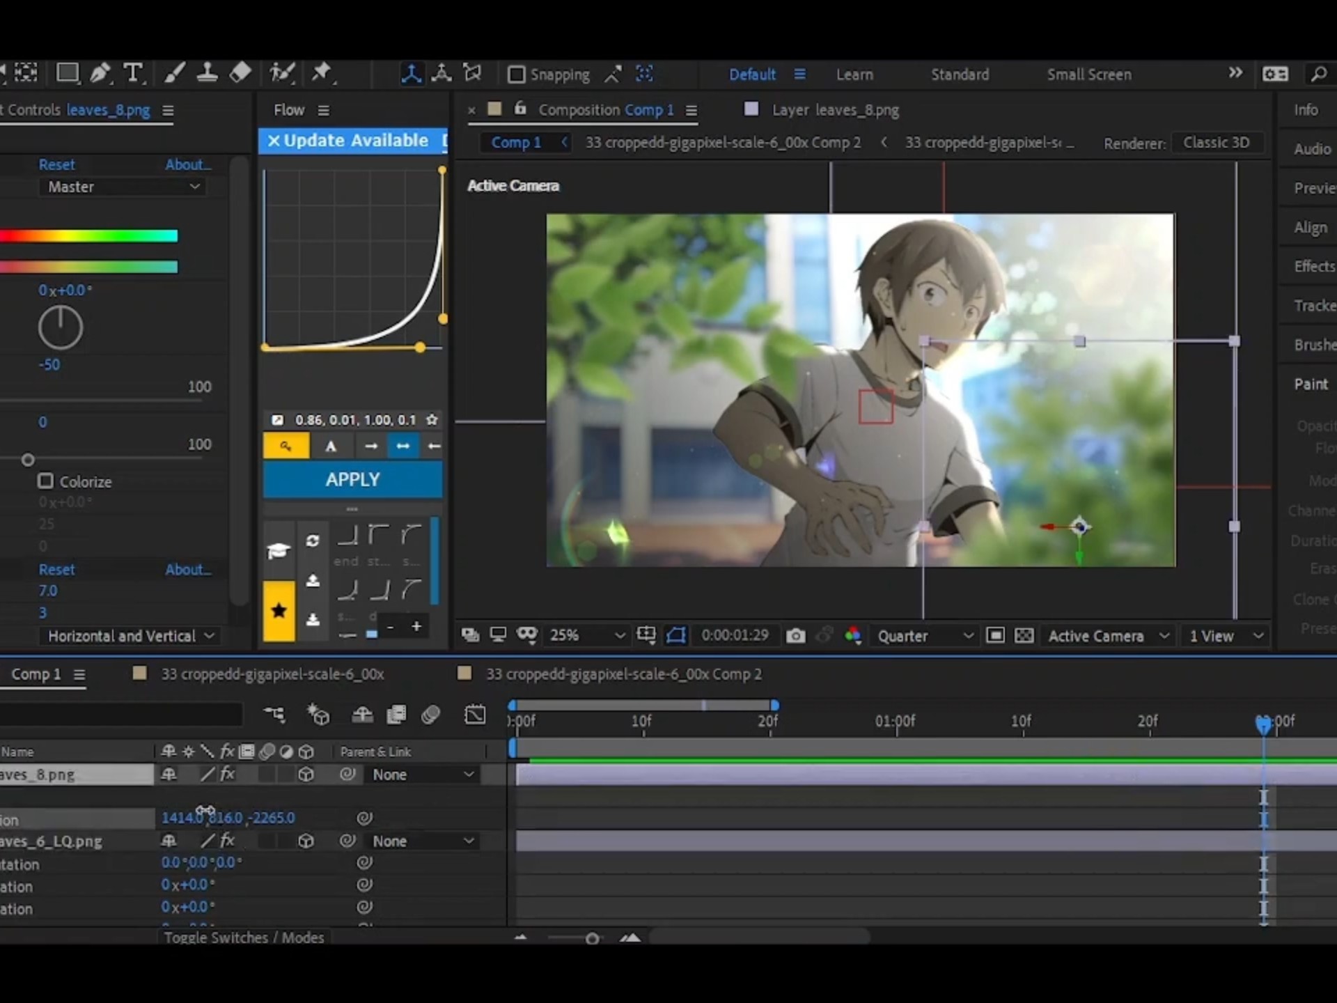Select the Clone Stamp tool

pos(207,73)
